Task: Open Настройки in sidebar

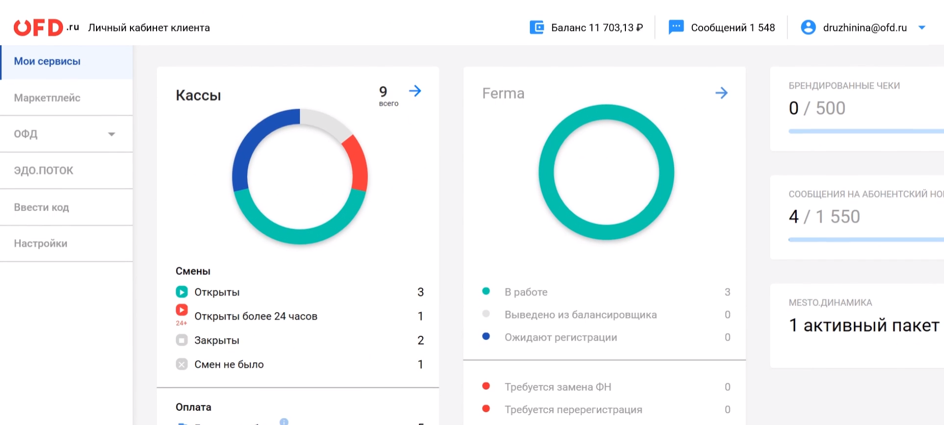Action: 66,243
